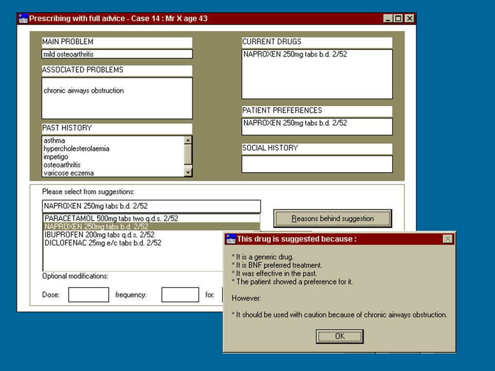Image resolution: width=495 pixels, height=371 pixels.
Task: Click the selected suggestion text field
Action: tap(152, 206)
